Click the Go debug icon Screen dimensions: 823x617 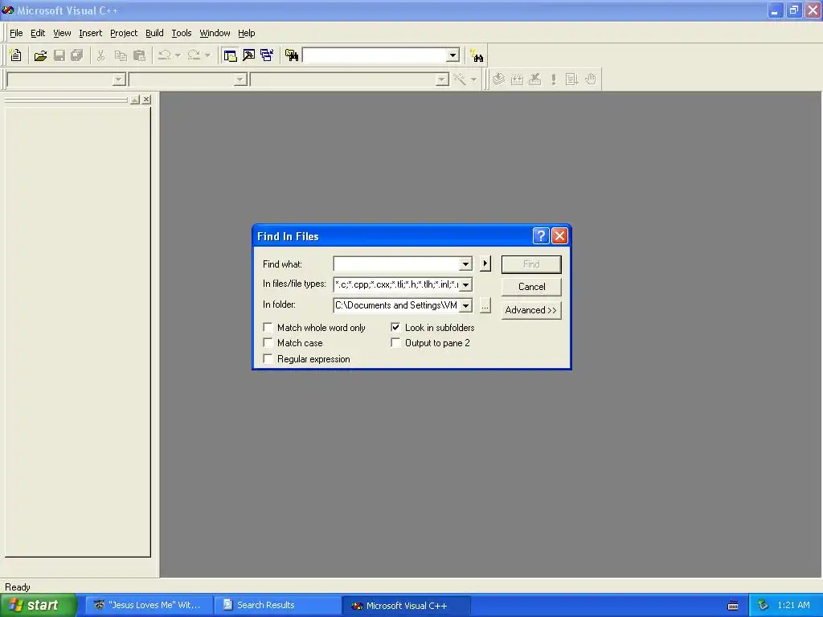[571, 80]
